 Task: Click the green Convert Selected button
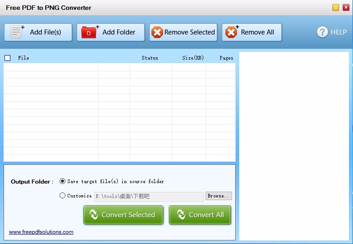123,215
